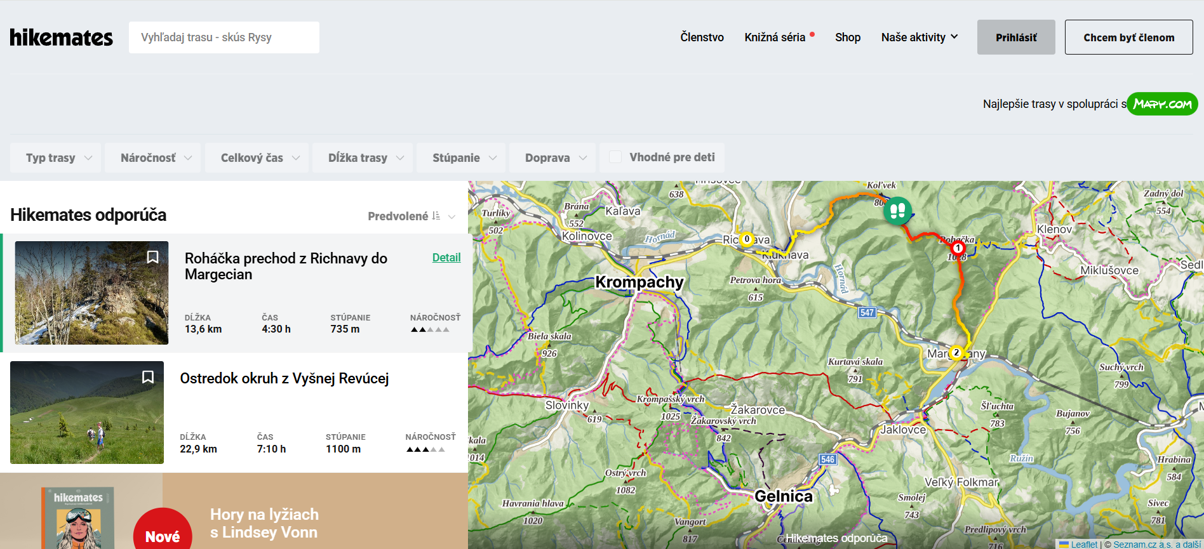Click the hikemates logo
Viewport: 1204px width, 549px height.
pos(61,37)
